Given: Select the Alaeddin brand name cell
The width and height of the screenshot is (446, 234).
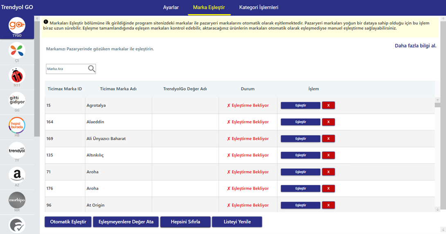Looking at the screenshot, I should (x=118, y=122).
